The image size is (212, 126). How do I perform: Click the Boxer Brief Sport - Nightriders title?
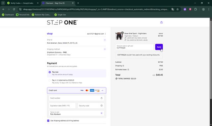tap(135, 34)
